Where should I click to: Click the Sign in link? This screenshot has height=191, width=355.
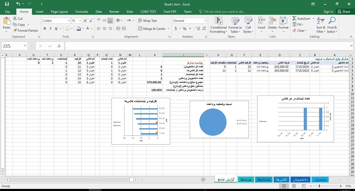[328, 12]
